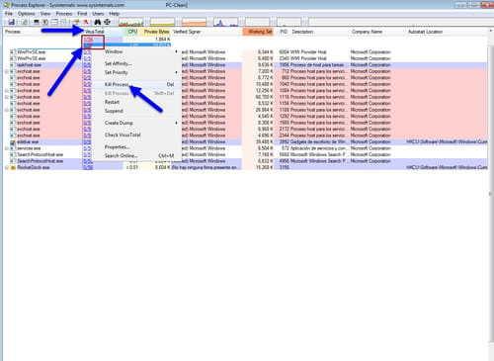Viewport: 494px width, 361px height.
Task: Open the View menu
Action: point(45,14)
